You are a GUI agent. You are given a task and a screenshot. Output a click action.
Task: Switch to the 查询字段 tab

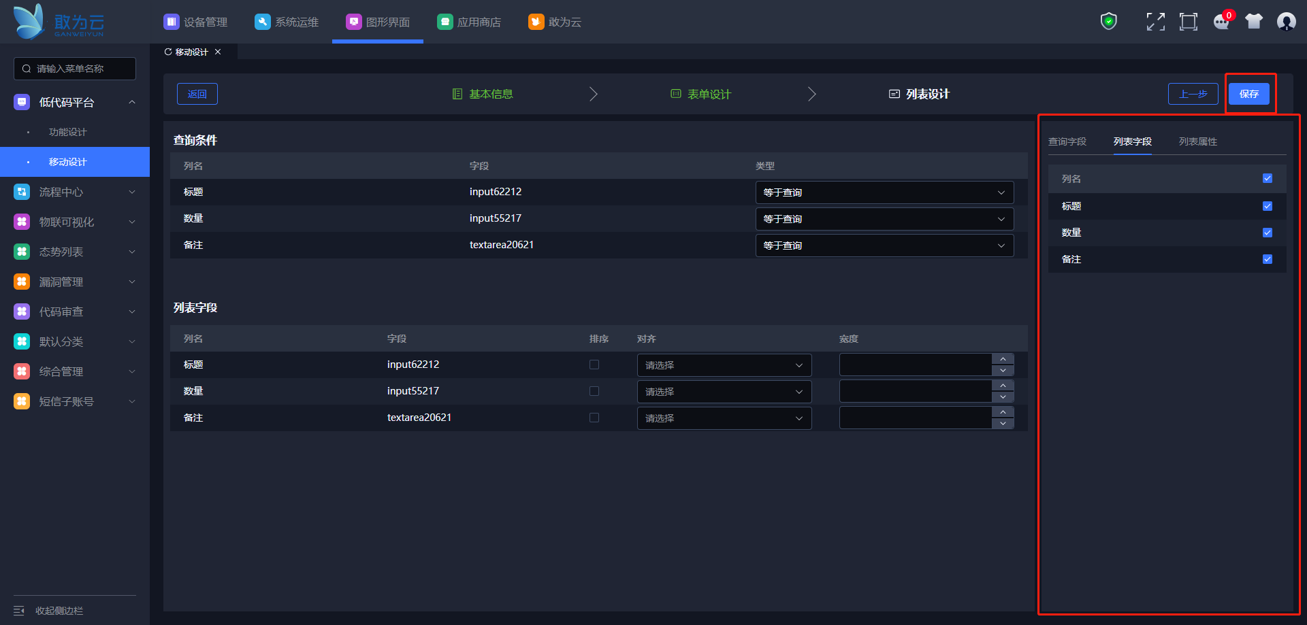(1067, 141)
